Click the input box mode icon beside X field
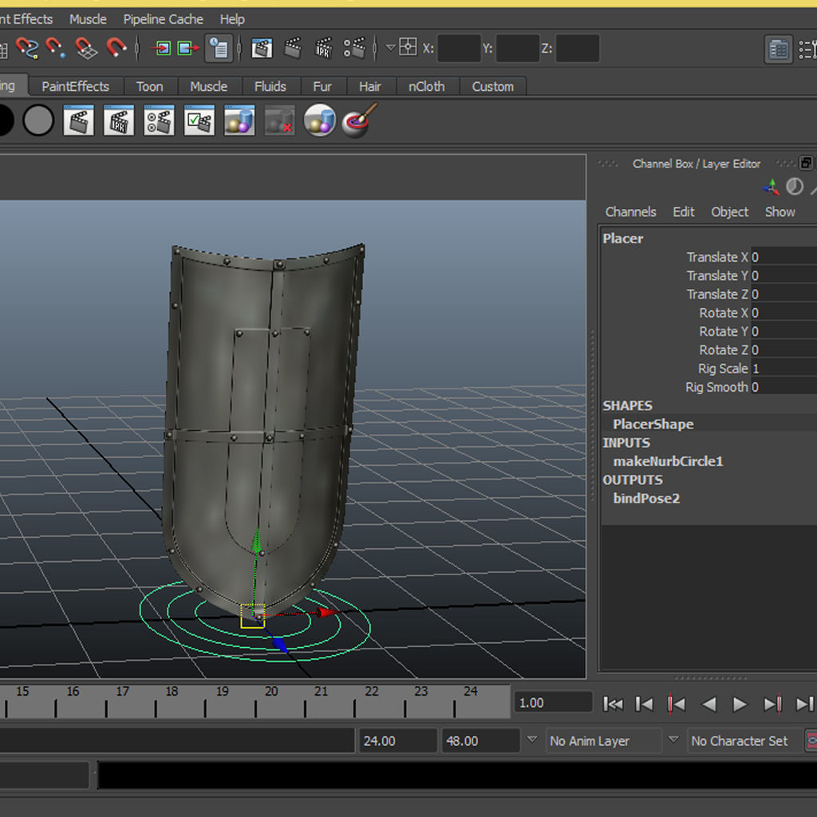Image resolution: width=817 pixels, height=817 pixels. (408, 47)
